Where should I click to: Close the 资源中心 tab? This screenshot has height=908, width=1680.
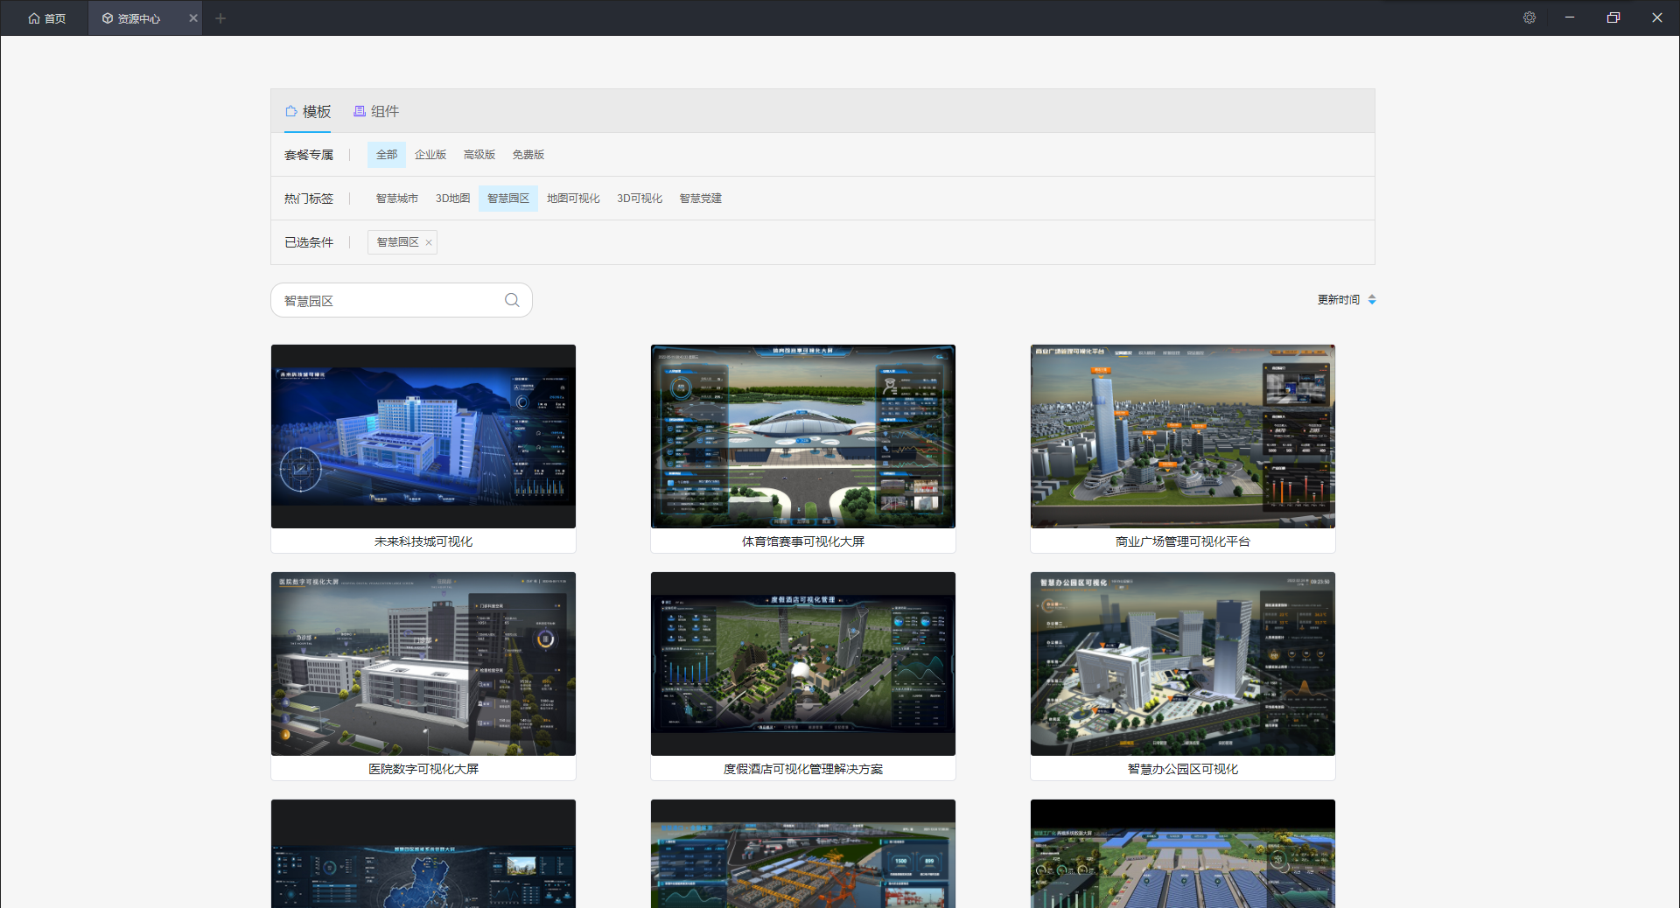pos(193,18)
